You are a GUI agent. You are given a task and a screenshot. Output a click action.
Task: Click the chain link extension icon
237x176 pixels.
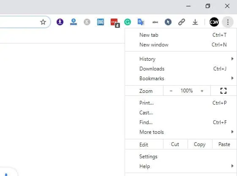click(x=182, y=22)
